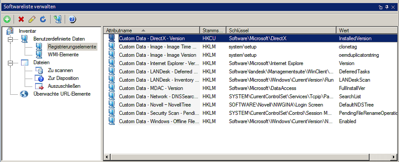Click the Benutzerdefinierte Daten monitor icon

pos(25,39)
